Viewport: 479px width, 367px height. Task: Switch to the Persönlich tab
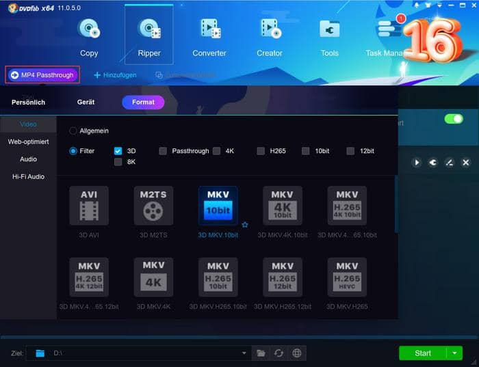[x=28, y=103]
